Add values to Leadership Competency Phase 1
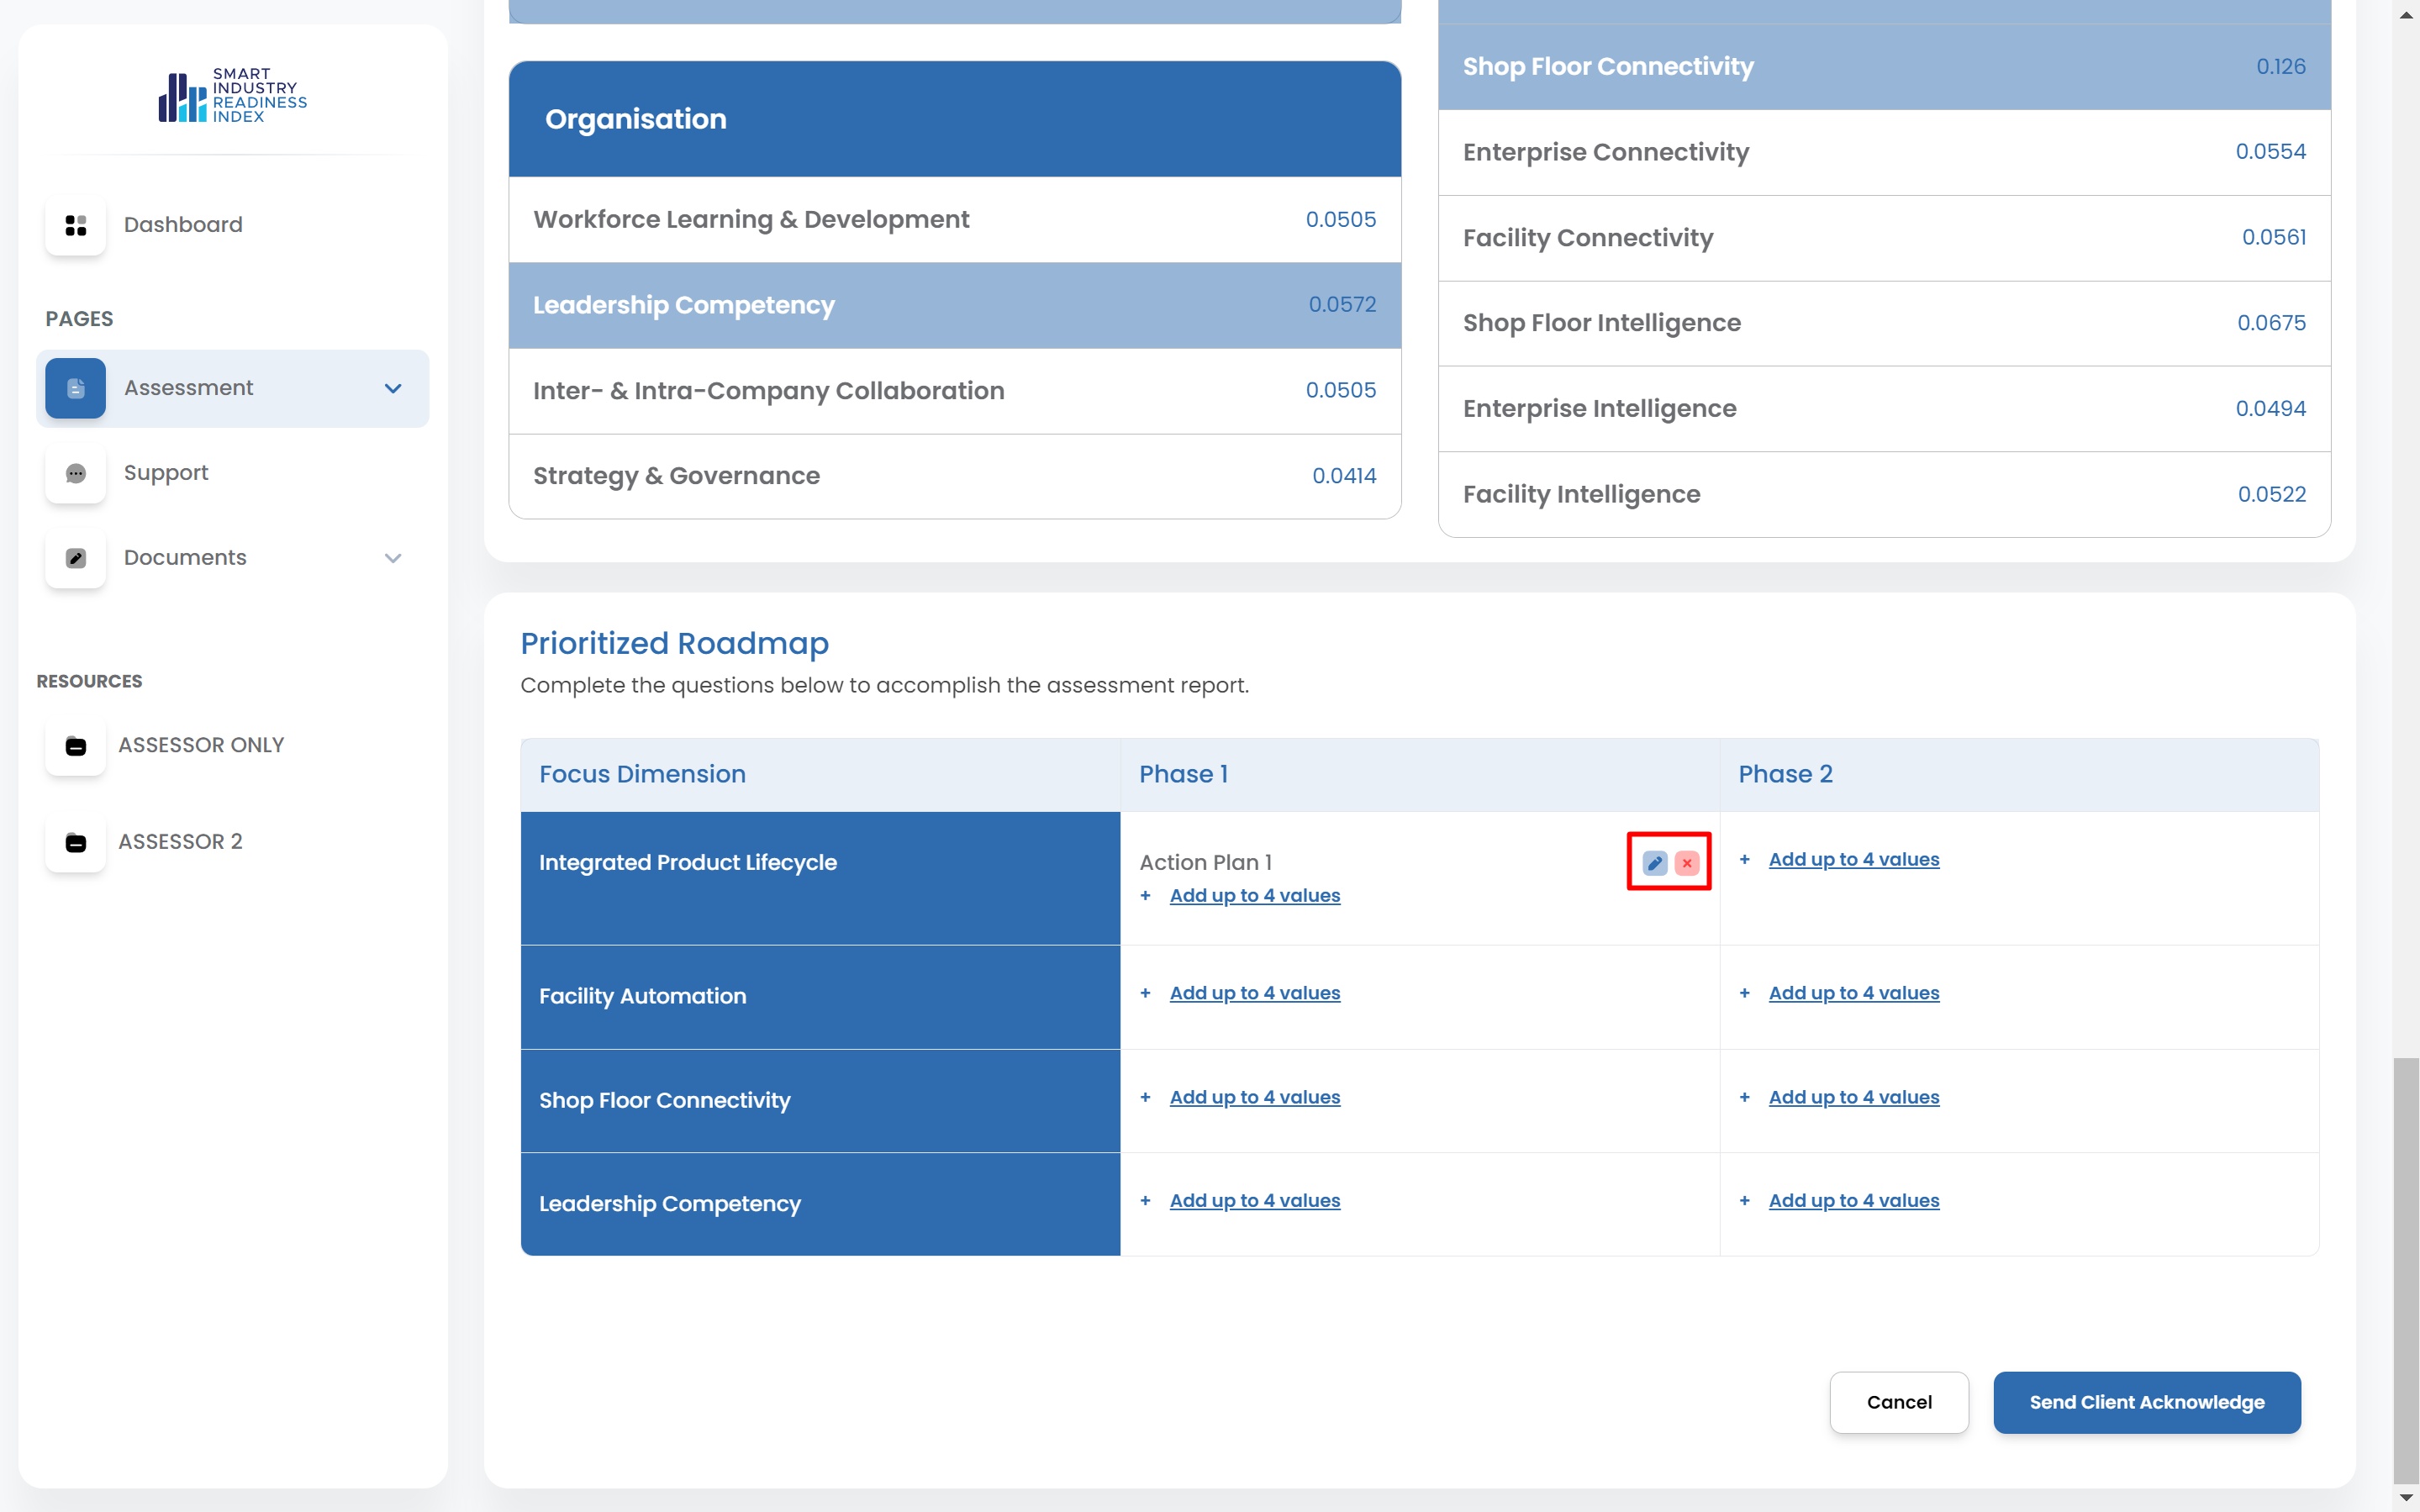Screen dimensions: 2420x1512 click(1254, 1201)
